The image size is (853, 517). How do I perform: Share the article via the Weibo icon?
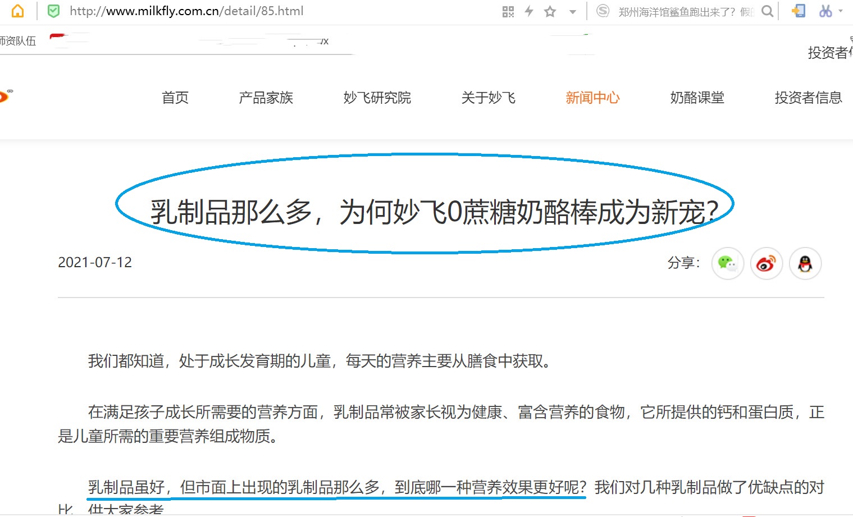766,263
